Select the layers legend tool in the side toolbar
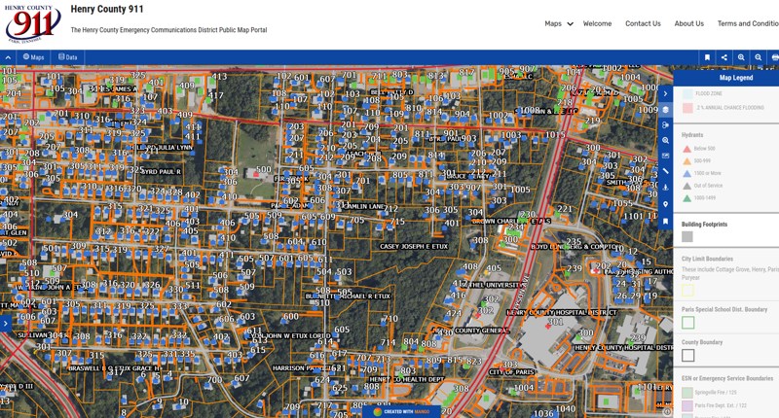 [665, 110]
